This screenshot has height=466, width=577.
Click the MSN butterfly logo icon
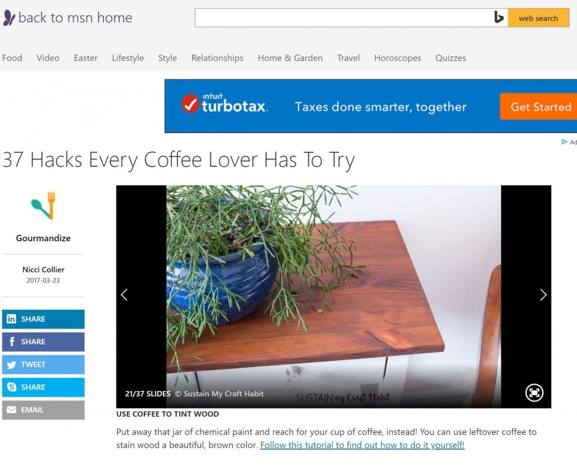point(9,17)
